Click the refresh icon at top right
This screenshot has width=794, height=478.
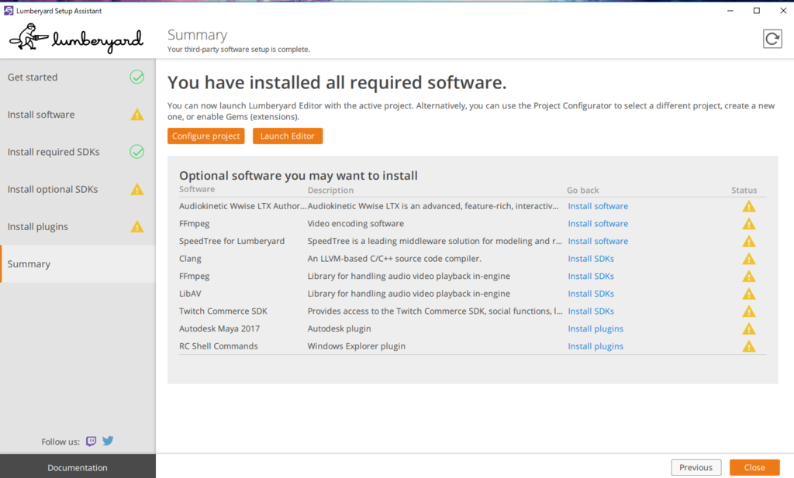(x=772, y=39)
